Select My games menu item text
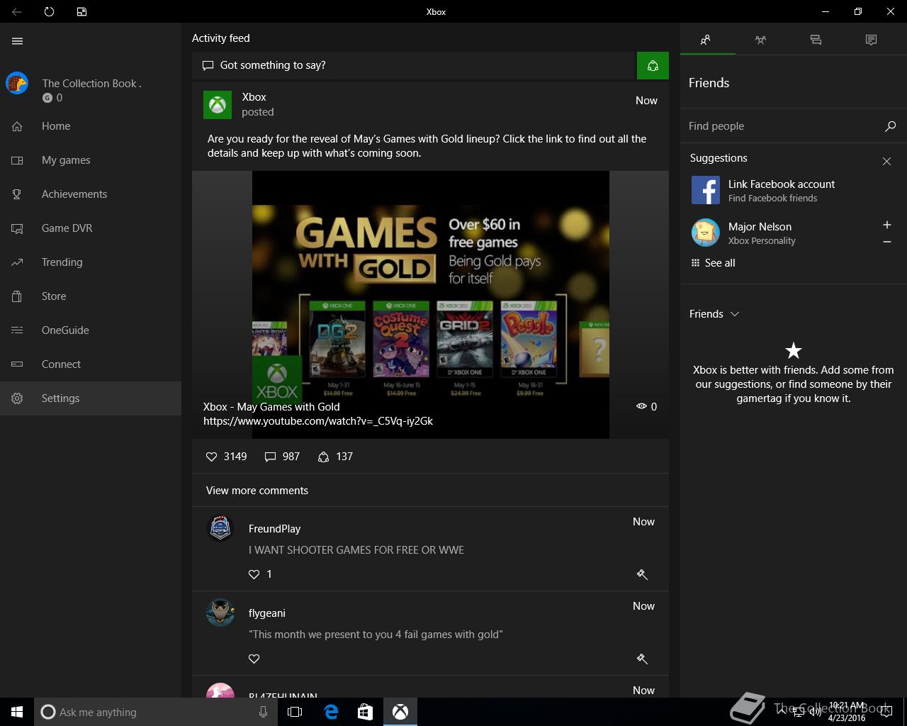The height and width of the screenshot is (726, 907). pyautogui.click(x=66, y=160)
